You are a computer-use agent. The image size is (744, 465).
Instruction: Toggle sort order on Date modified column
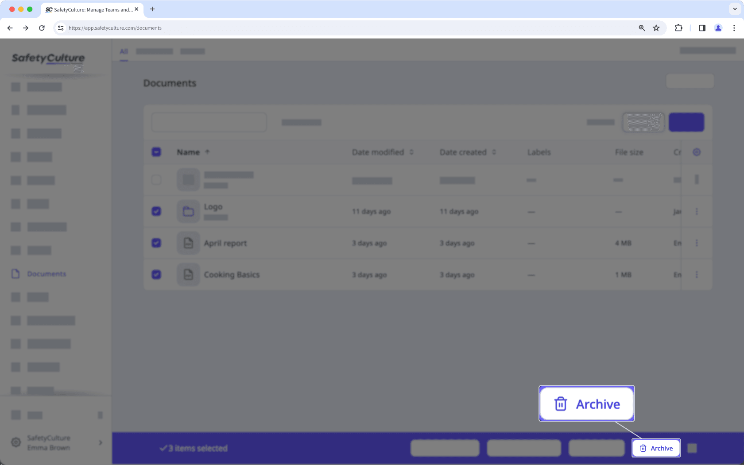point(411,152)
